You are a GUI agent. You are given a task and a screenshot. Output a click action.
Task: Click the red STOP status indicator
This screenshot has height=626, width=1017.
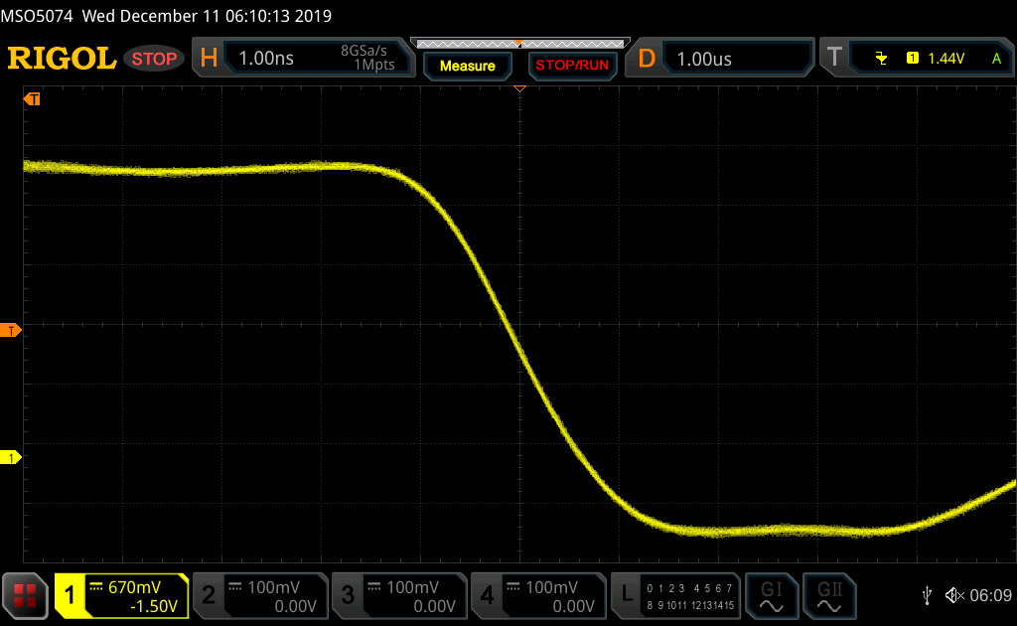(154, 59)
